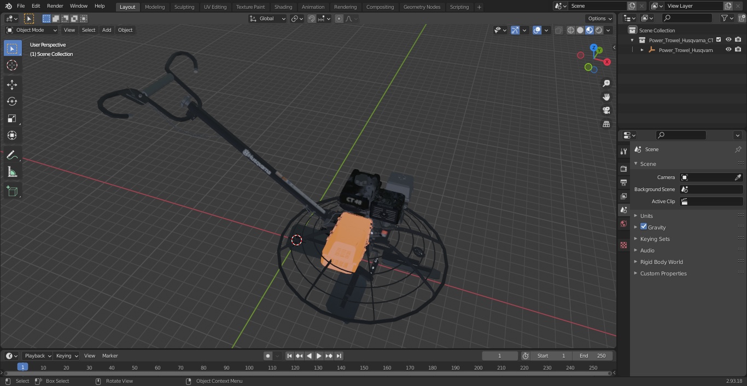Activate the Transform tool
747x386 pixels.
12,135
